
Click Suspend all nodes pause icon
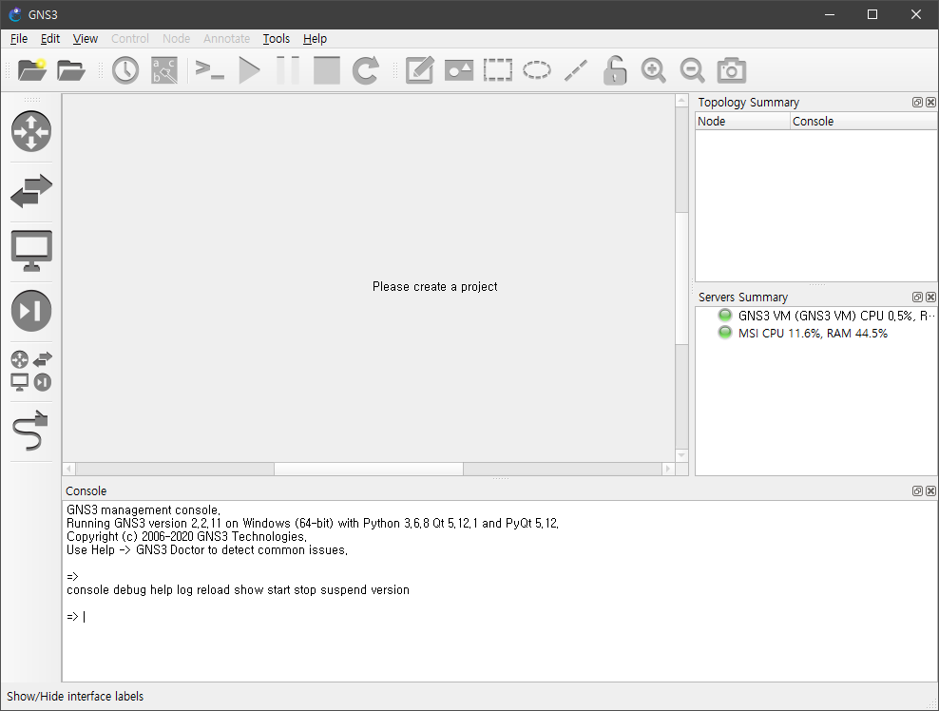288,70
